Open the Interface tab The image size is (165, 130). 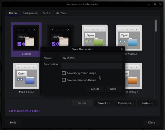pyautogui.click(x=60, y=13)
